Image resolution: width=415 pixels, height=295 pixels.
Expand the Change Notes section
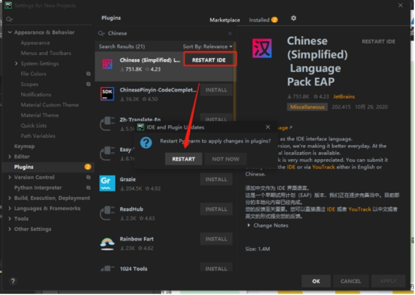pos(248,225)
